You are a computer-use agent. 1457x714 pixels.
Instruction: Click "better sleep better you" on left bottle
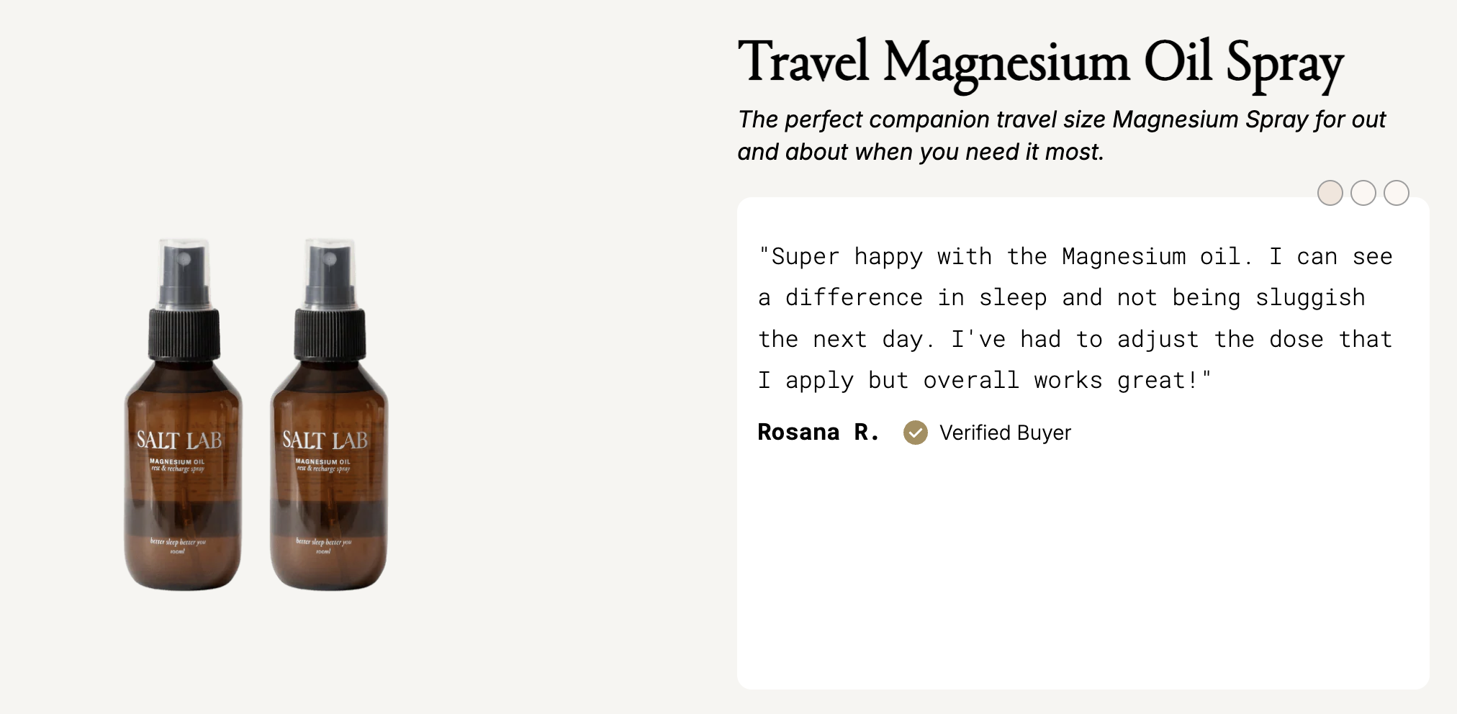pos(178,541)
